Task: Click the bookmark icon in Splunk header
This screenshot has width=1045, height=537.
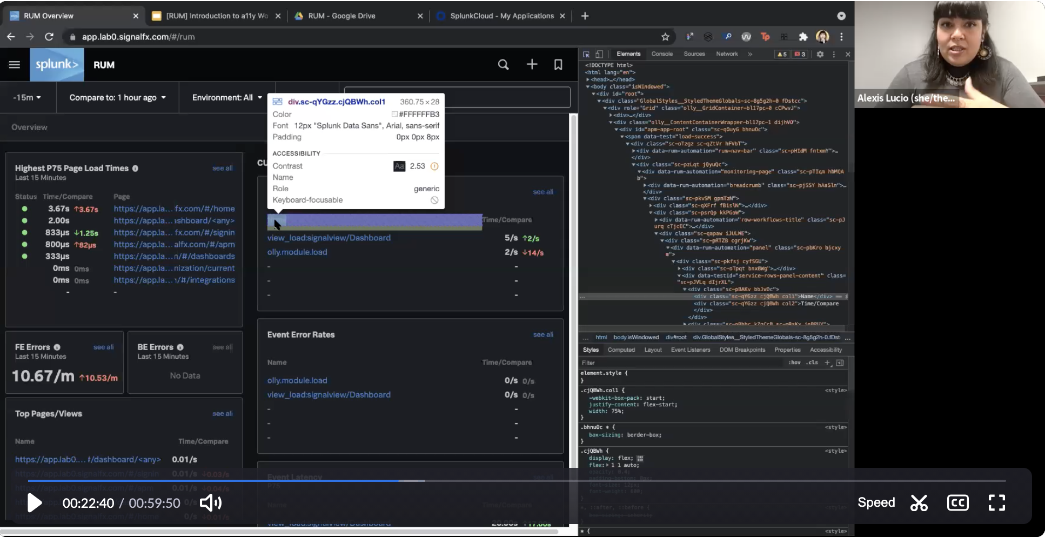Action: point(558,65)
